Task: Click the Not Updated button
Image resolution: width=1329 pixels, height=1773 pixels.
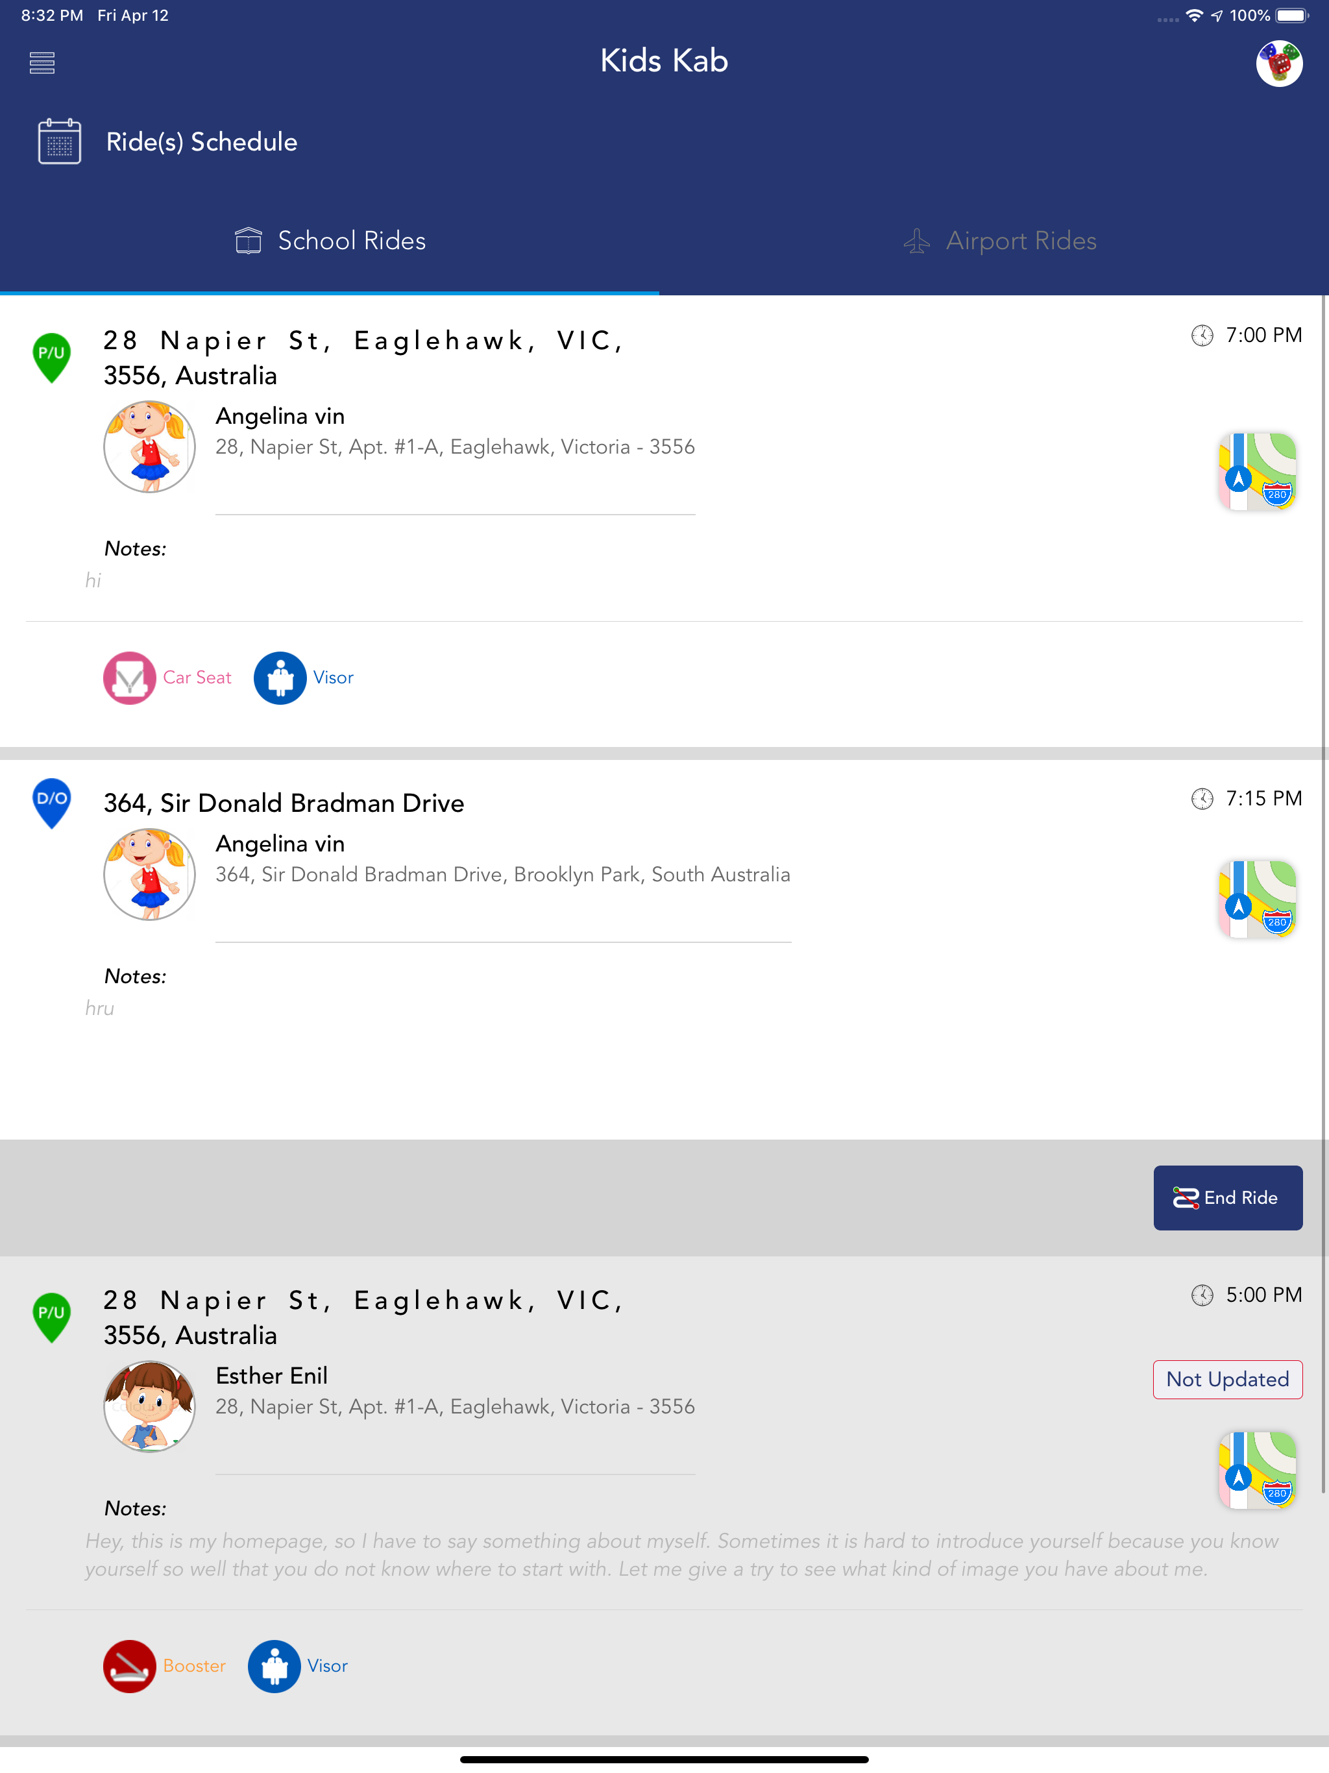Action: (x=1227, y=1378)
